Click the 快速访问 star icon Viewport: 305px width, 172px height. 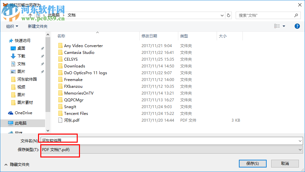click(x=11, y=41)
